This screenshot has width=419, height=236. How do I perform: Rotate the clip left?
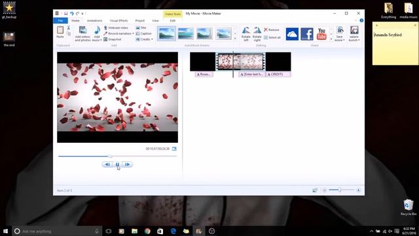[246, 33]
